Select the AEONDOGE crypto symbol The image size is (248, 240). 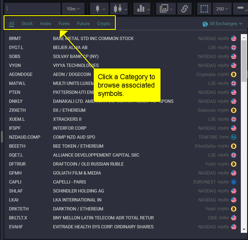point(21,74)
